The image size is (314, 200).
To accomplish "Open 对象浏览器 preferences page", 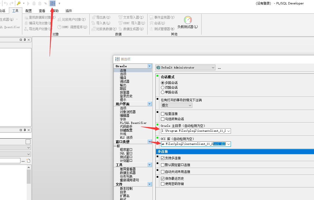I will pyautogui.click(x=128, y=112).
